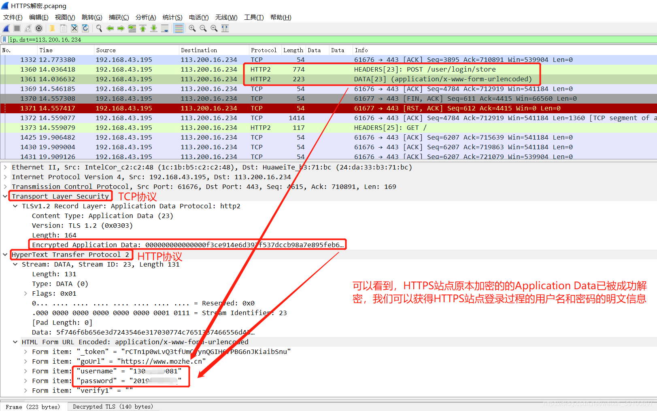Screen dimensions: 657x411
Task: Select packet 1373 HEADERS[25]: GET / row
Action: tap(328, 127)
